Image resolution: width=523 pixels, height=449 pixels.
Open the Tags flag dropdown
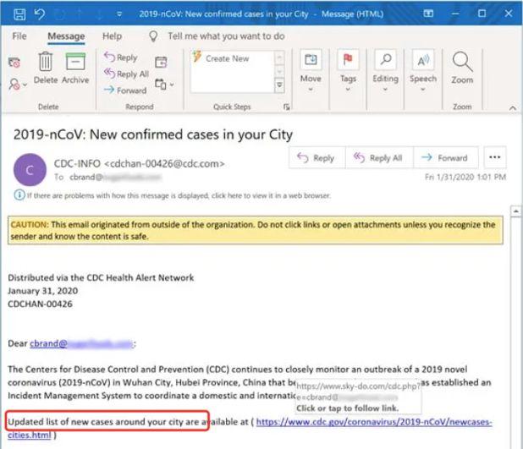pyautogui.click(x=348, y=71)
